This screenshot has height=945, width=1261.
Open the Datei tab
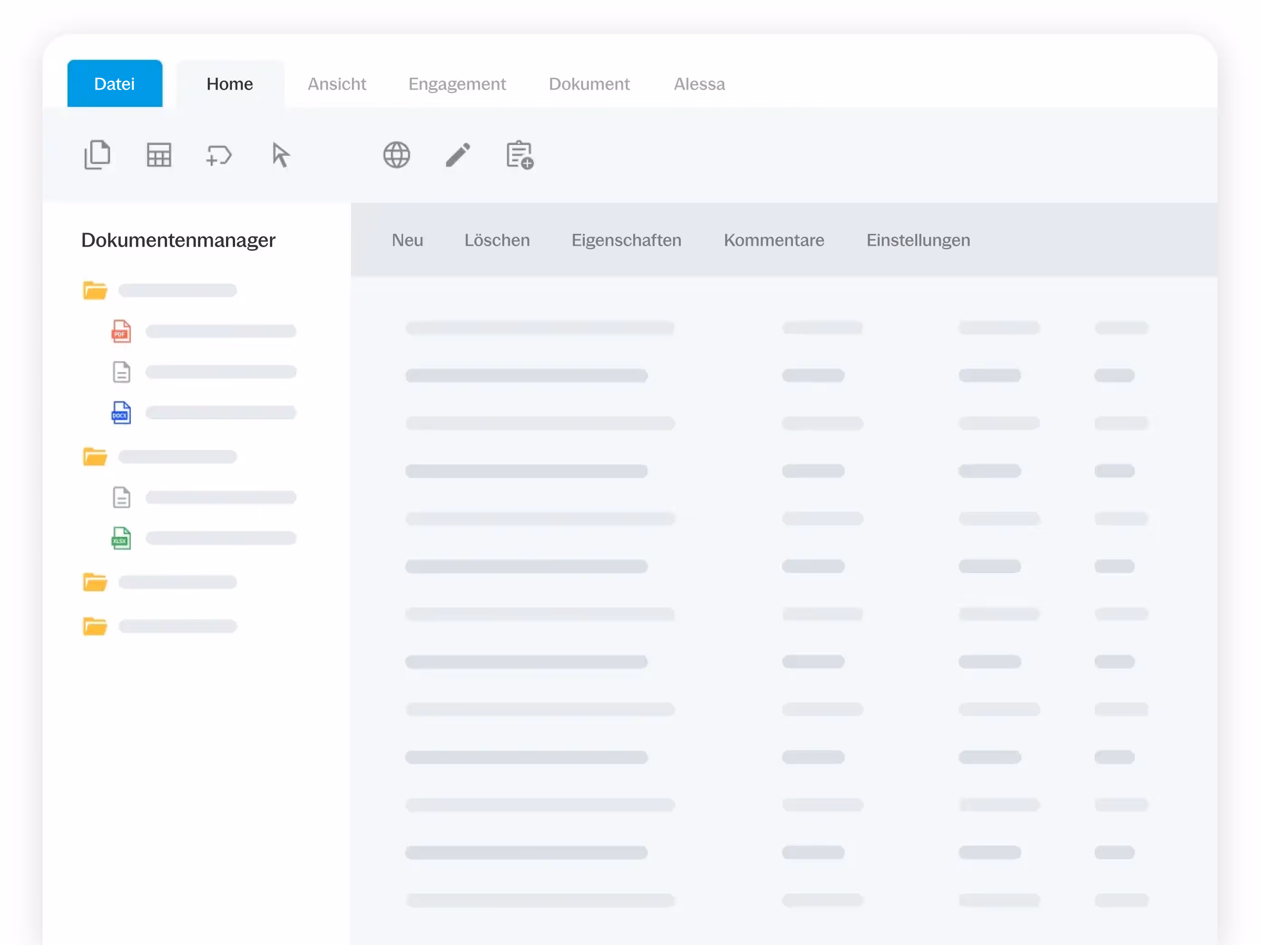click(x=115, y=84)
